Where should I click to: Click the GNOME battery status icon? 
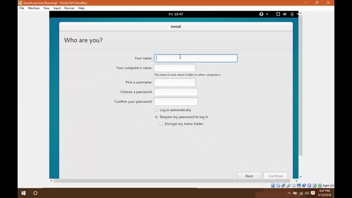coord(292,14)
